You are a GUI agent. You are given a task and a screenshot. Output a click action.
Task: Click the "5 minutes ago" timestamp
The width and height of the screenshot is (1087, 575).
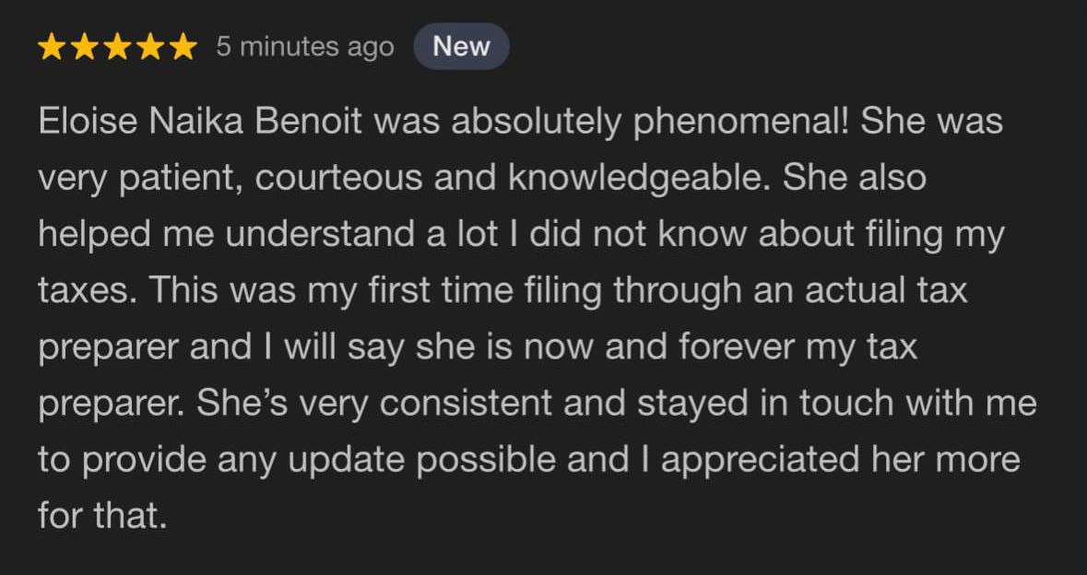pyautogui.click(x=305, y=47)
